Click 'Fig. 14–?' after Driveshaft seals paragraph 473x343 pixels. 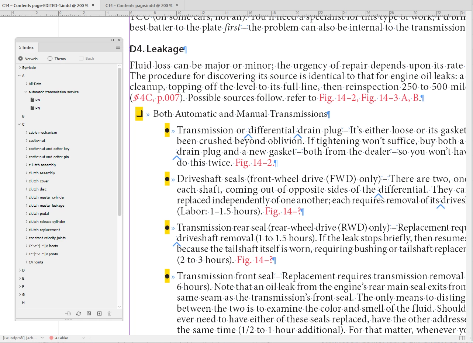[x=283, y=211]
